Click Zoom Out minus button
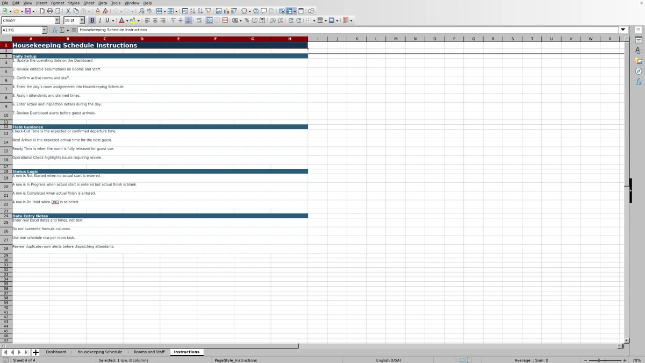The height and width of the screenshot is (363, 645). (585, 360)
